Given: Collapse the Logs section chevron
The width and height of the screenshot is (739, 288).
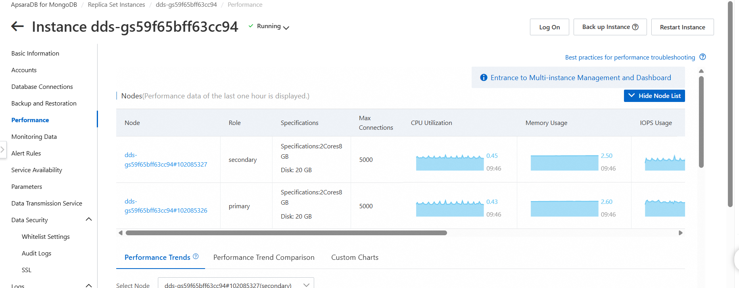Looking at the screenshot, I should coord(89,285).
